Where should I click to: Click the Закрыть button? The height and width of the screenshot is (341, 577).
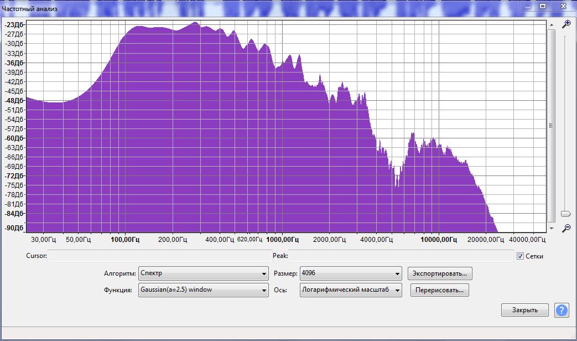[x=525, y=310]
